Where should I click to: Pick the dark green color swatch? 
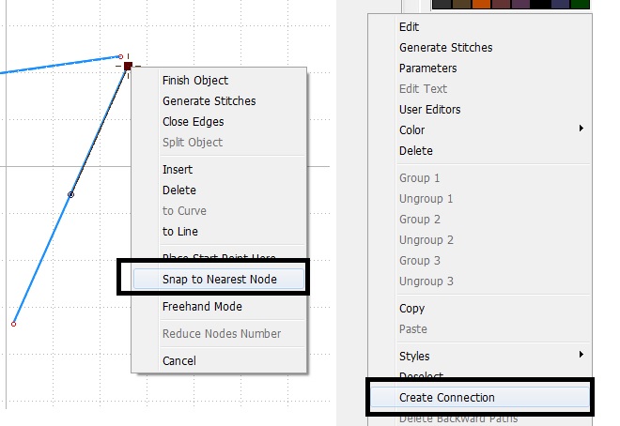tap(580, 4)
